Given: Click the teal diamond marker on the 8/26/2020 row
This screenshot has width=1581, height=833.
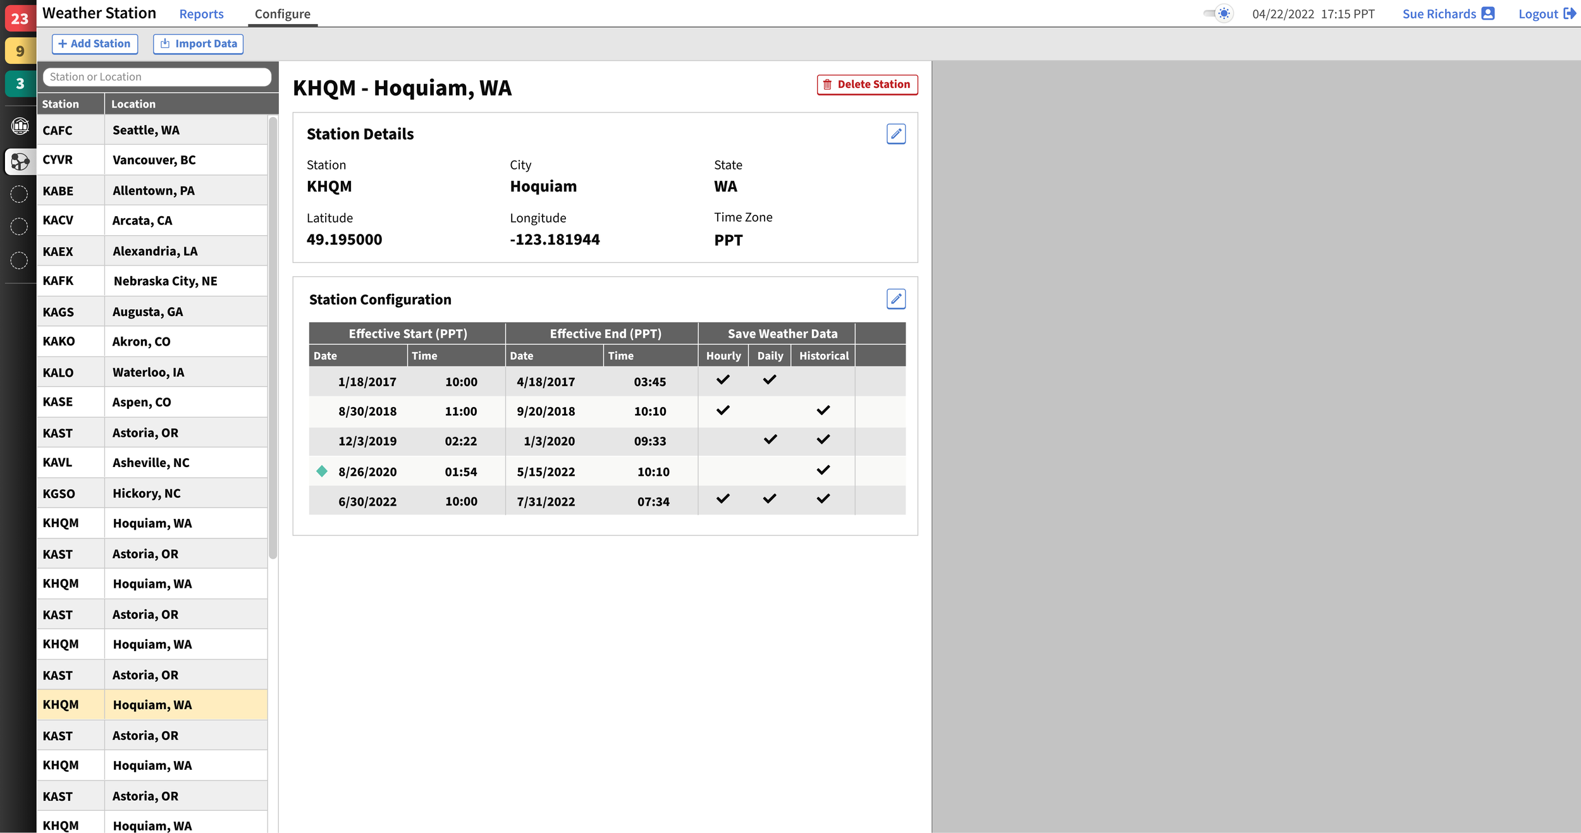Looking at the screenshot, I should (x=322, y=471).
